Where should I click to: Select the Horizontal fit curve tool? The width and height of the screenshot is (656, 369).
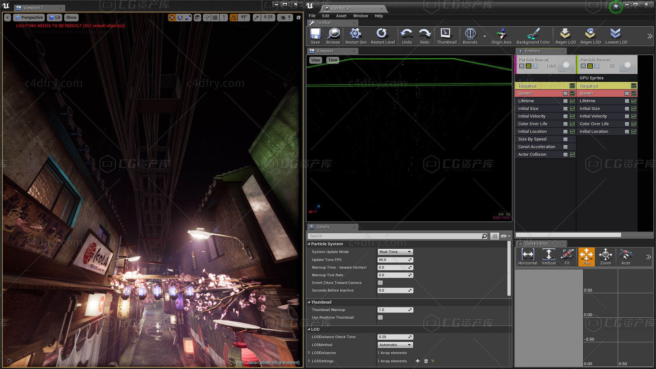pos(528,257)
